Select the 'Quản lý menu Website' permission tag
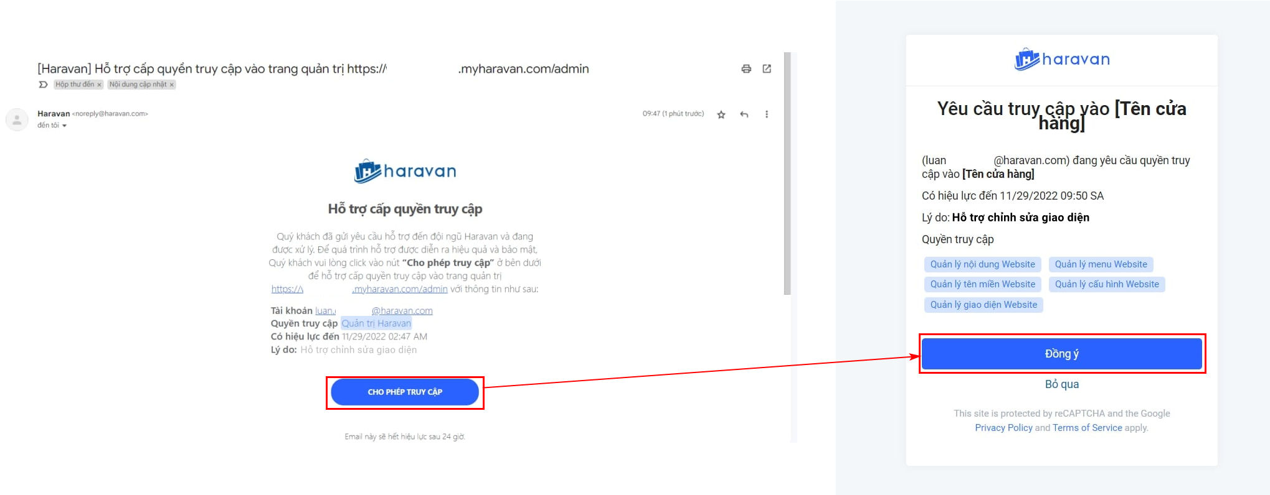The image size is (1270, 495). 1101,264
